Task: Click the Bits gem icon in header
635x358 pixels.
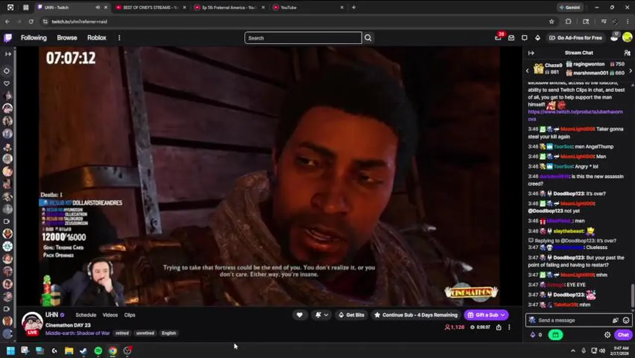Action: coord(537,38)
